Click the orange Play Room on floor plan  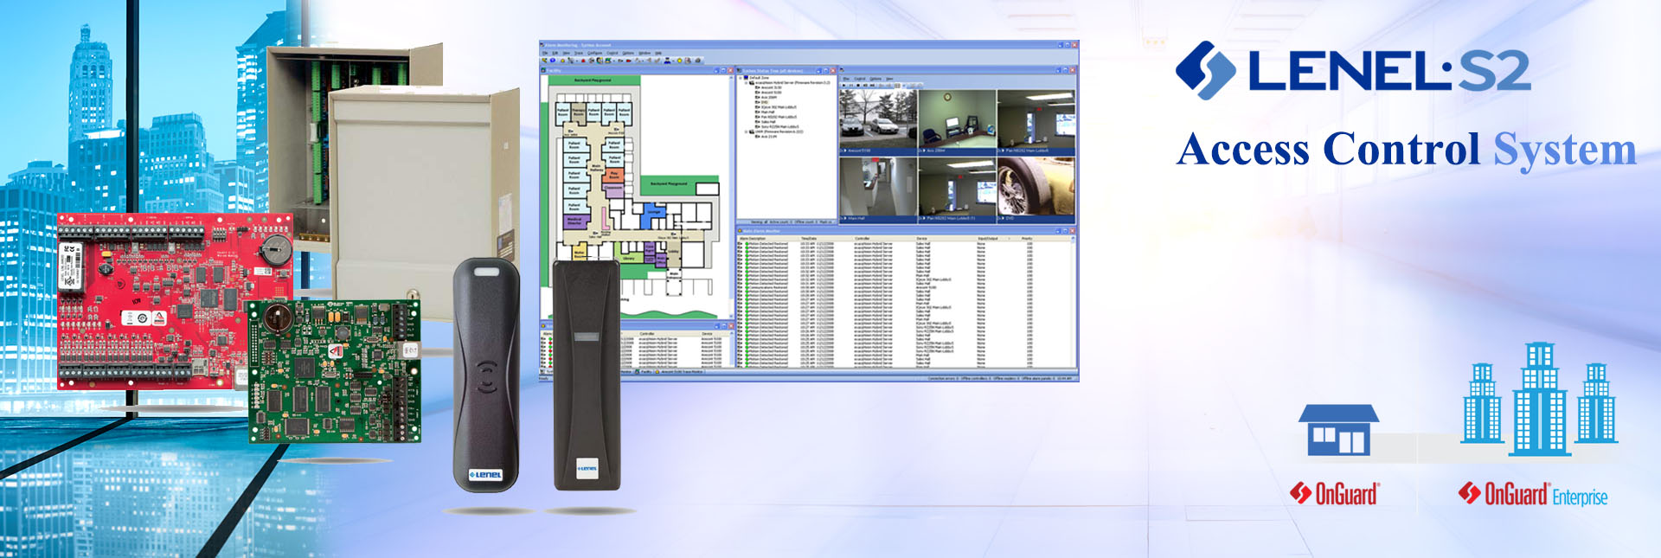(x=614, y=175)
